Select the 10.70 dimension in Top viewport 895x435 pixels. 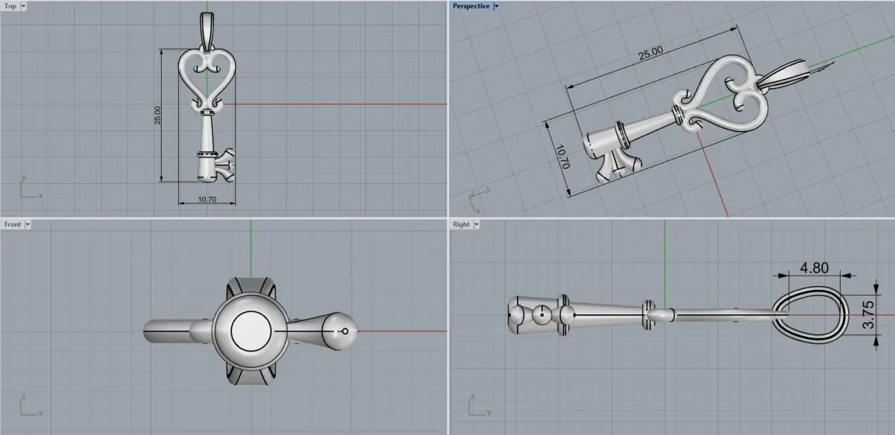[x=207, y=199]
